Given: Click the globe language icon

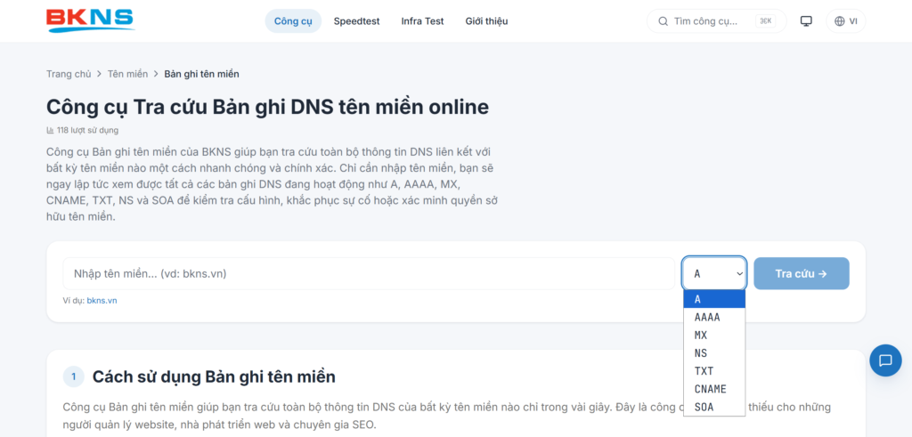Looking at the screenshot, I should (839, 21).
